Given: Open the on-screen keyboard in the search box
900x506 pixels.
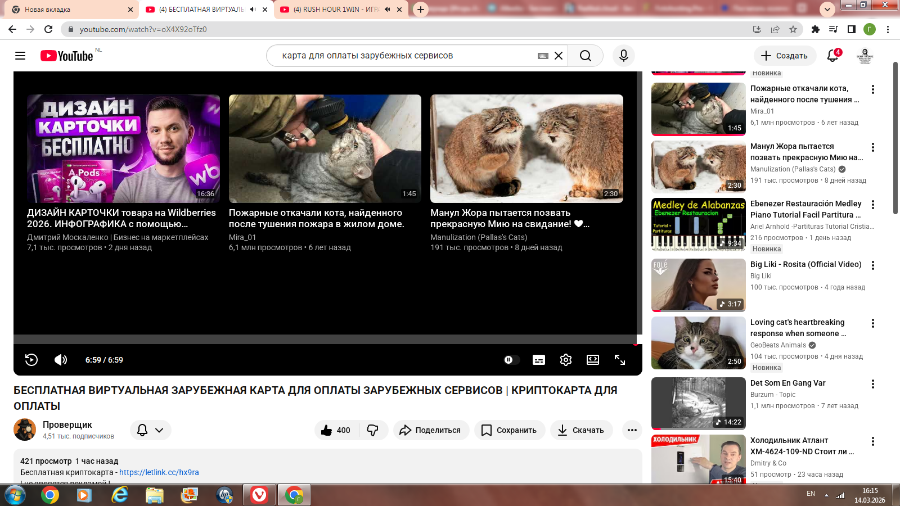Looking at the screenshot, I should coord(543,56).
